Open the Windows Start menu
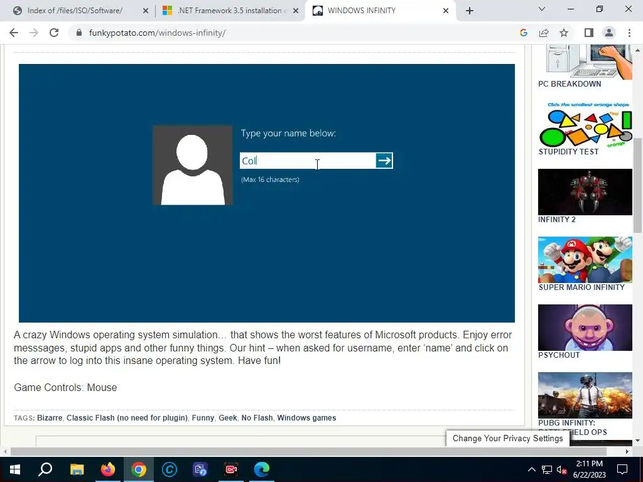This screenshot has height=482, width=643. (x=15, y=469)
